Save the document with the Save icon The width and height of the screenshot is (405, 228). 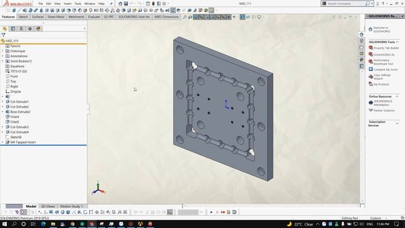(x=126, y=4)
